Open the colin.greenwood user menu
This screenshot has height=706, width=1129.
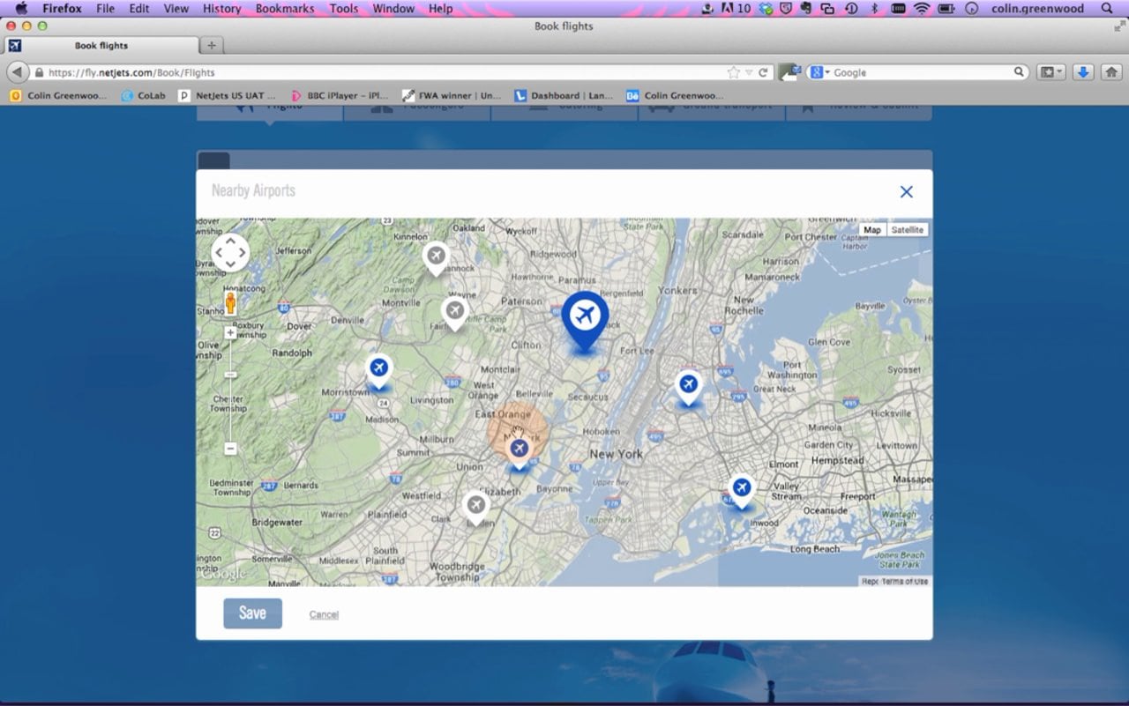(1037, 9)
